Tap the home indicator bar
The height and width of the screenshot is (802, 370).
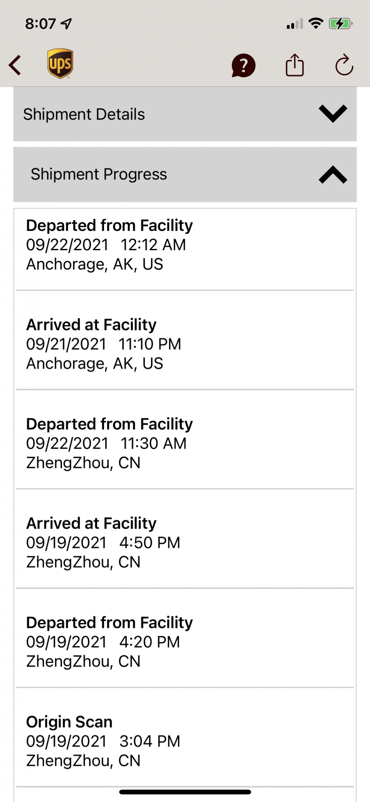coord(185,792)
